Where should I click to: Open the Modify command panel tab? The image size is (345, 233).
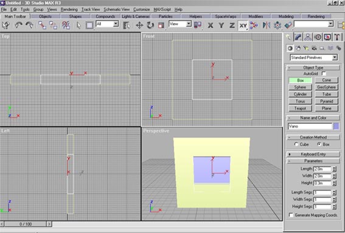pos(298,37)
